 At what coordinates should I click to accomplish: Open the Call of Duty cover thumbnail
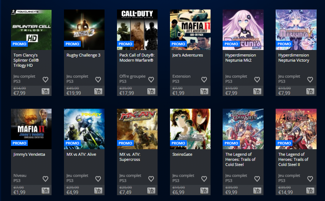(137, 30)
